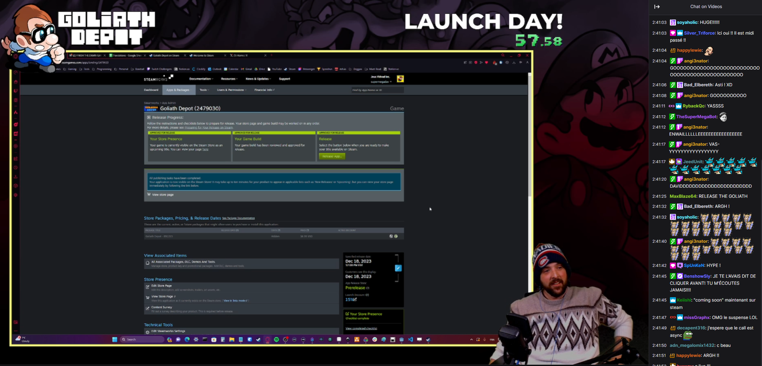
Task: Click 'here' link in Your Store Presence box
Action: tap(205, 149)
